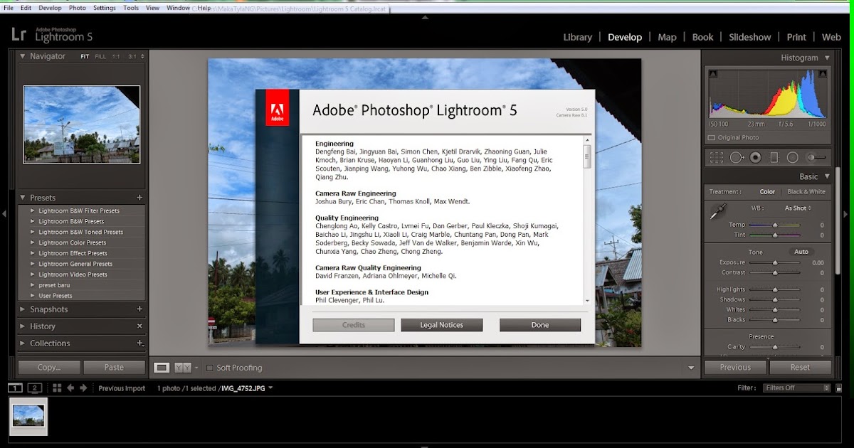Add snapshot with plus icon

139,309
